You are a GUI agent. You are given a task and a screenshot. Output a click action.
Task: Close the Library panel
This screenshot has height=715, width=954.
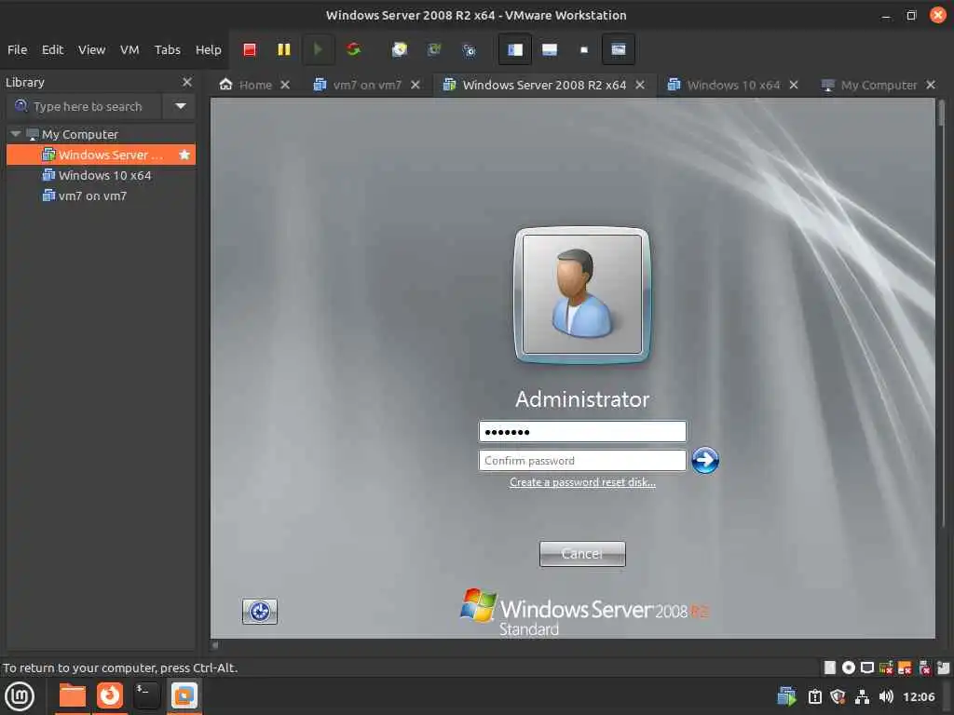[186, 82]
